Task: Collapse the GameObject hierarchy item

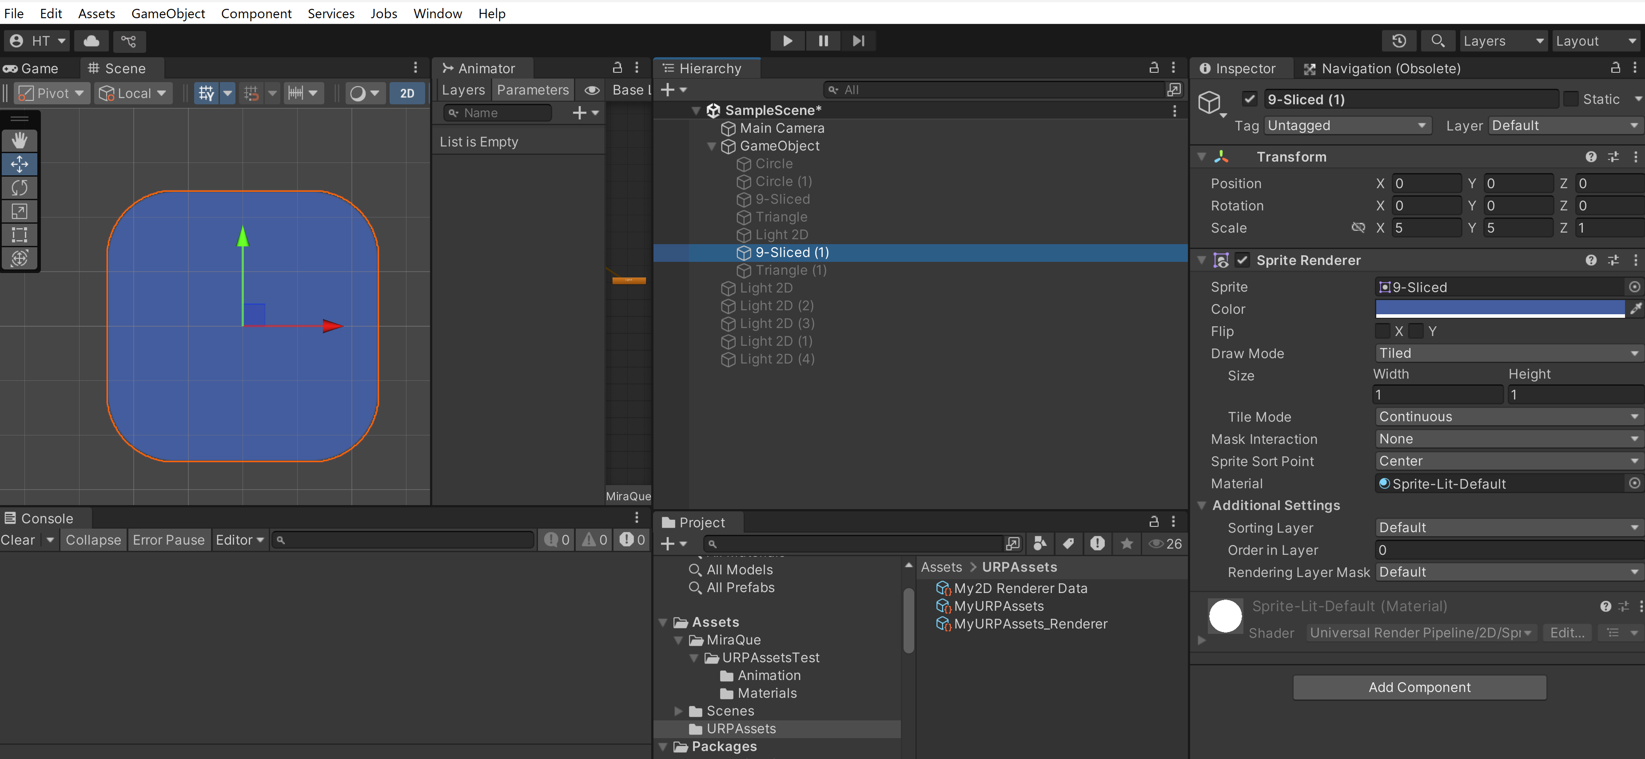Action: coord(711,146)
